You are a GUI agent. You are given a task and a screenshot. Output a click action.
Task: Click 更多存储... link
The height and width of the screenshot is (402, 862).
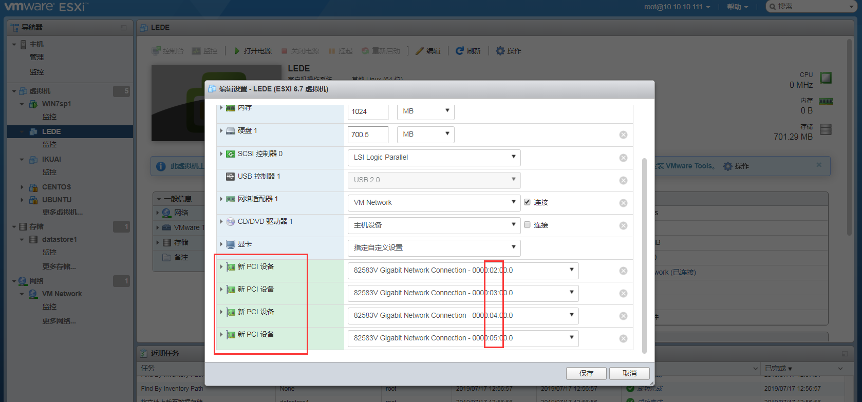(59, 266)
